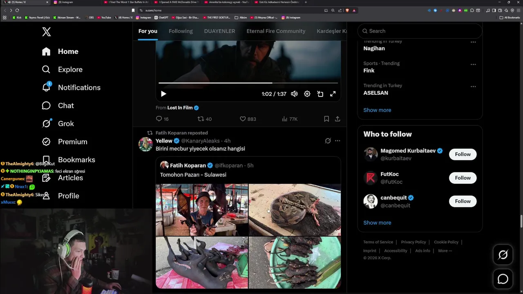The width and height of the screenshot is (523, 294).
Task: Play the paused video
Action: (163, 94)
